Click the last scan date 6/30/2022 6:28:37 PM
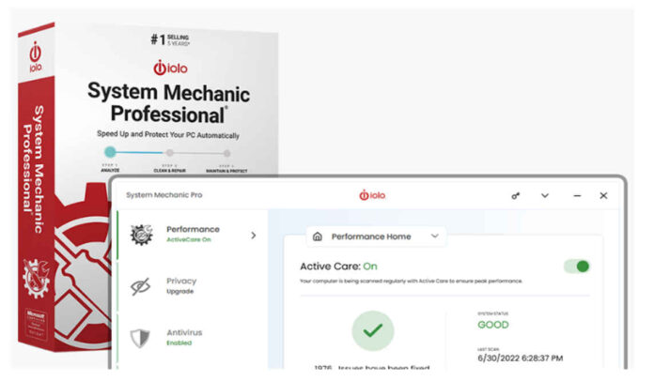The width and height of the screenshot is (654, 381). (x=521, y=358)
